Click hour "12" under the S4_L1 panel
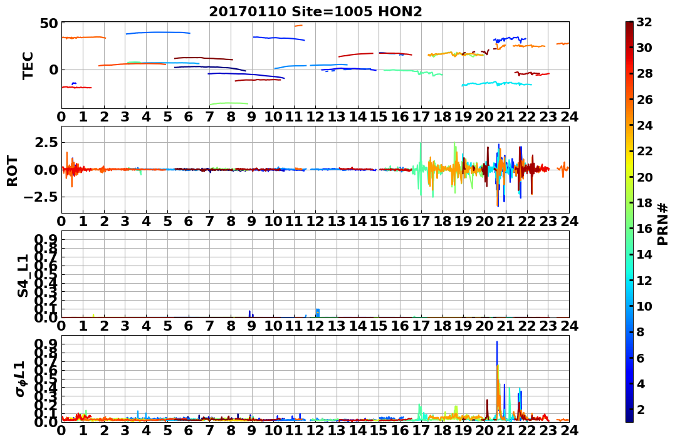This screenshot has width=675, height=444. click(x=315, y=326)
